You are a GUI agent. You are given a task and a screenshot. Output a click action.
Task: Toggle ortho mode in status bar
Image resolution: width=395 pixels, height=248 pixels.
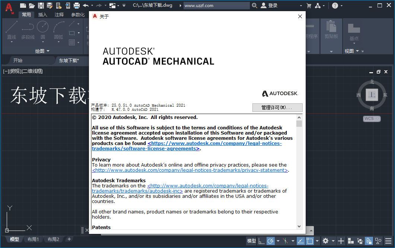pos(261,241)
